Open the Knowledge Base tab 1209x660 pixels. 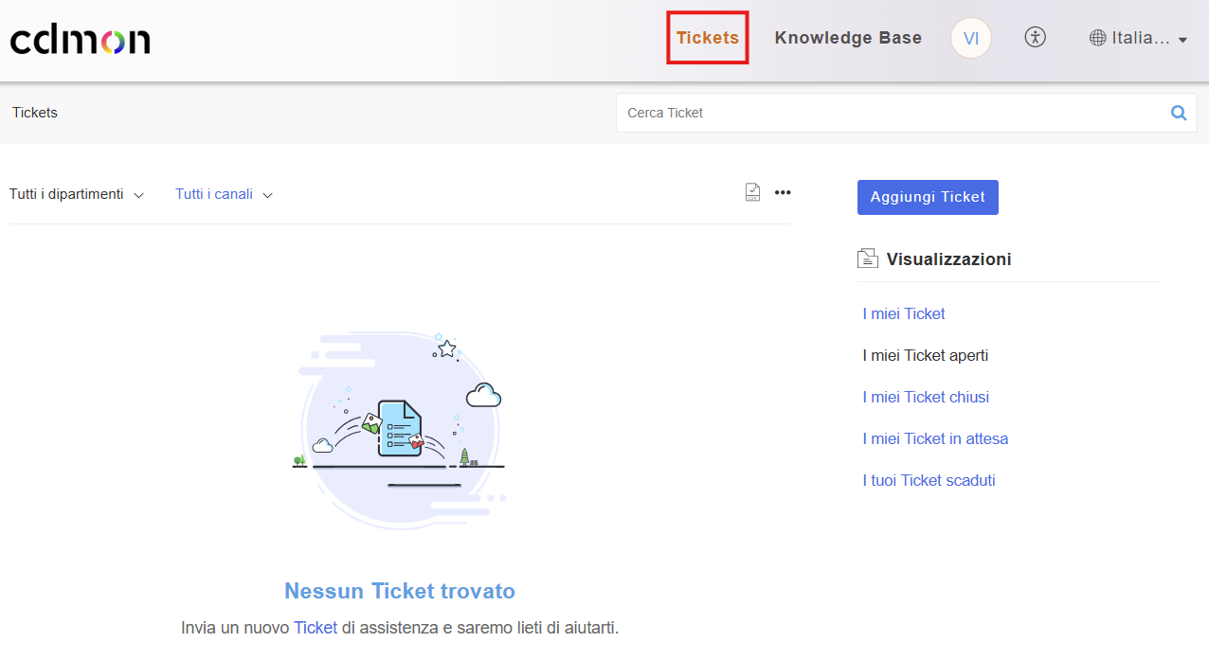coord(848,38)
